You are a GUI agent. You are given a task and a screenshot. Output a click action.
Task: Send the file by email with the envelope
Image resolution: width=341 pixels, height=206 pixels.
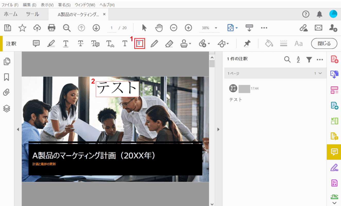point(319,28)
